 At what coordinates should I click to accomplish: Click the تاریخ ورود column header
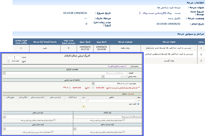pos(102,42)
